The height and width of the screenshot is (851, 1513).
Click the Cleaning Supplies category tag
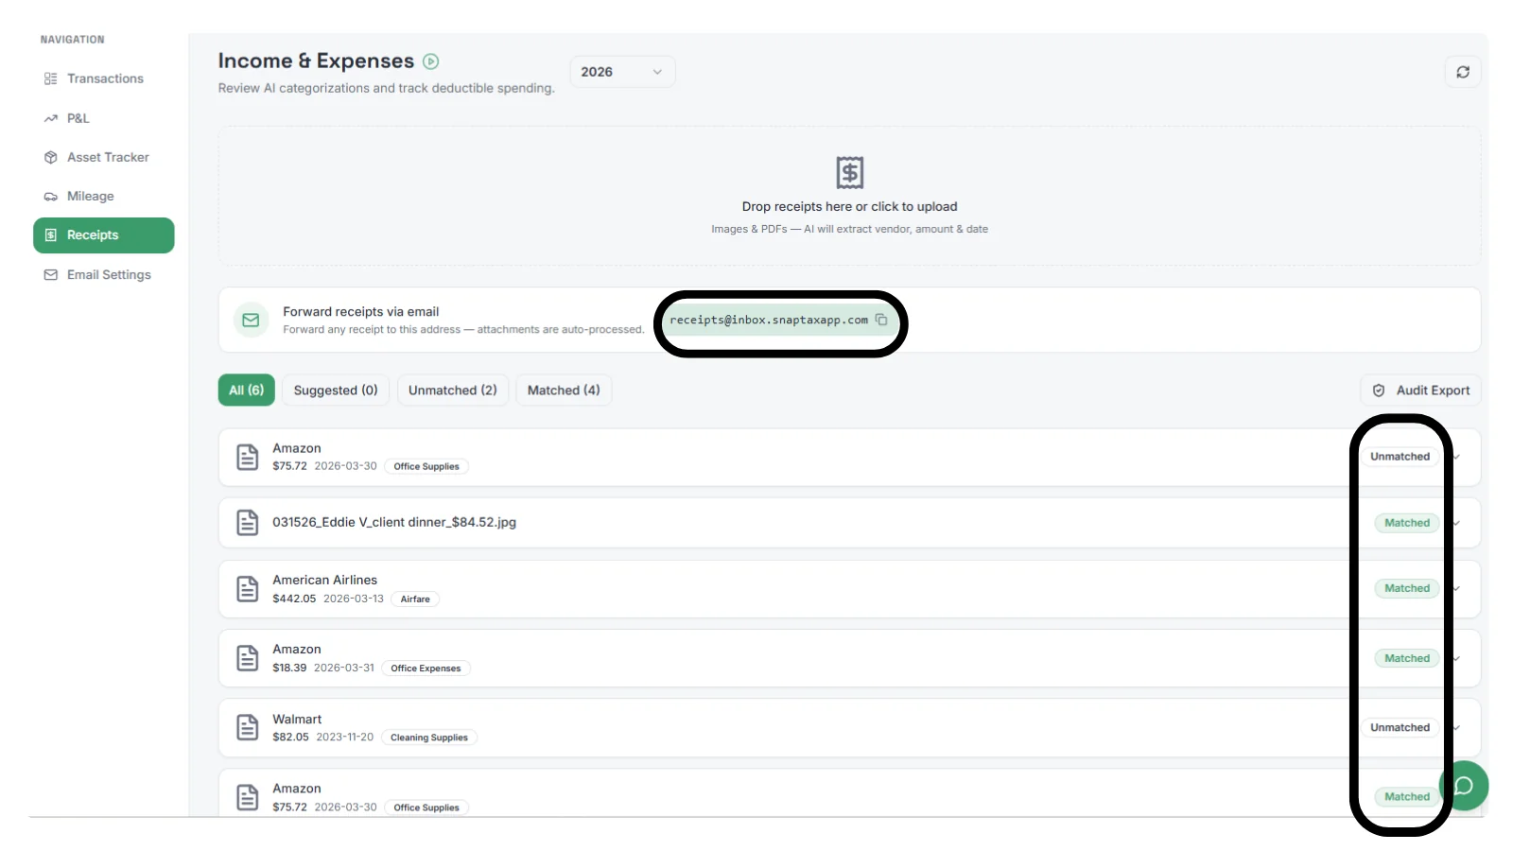tap(429, 738)
